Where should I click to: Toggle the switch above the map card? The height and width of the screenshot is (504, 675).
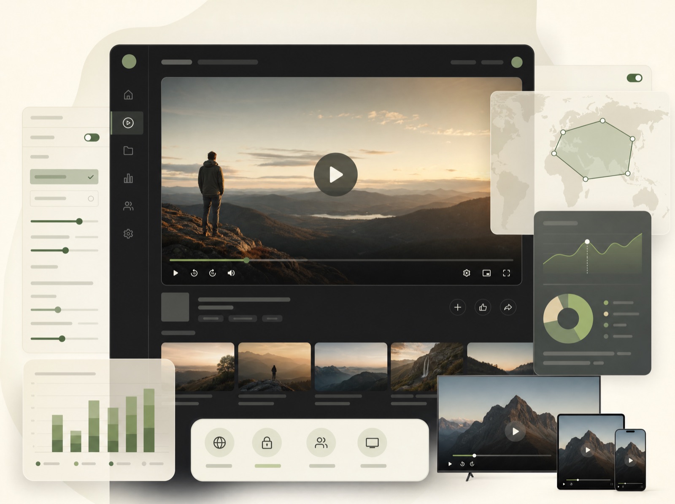pyautogui.click(x=634, y=78)
